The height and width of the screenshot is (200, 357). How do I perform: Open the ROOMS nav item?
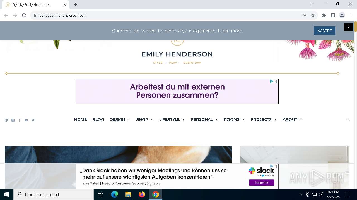[x=232, y=119]
